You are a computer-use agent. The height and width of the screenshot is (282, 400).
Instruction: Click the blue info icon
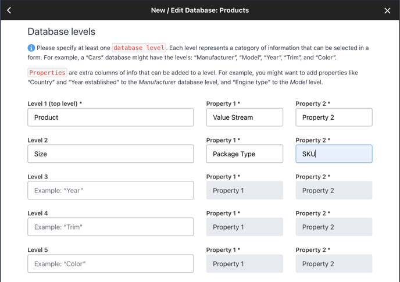pos(31,48)
